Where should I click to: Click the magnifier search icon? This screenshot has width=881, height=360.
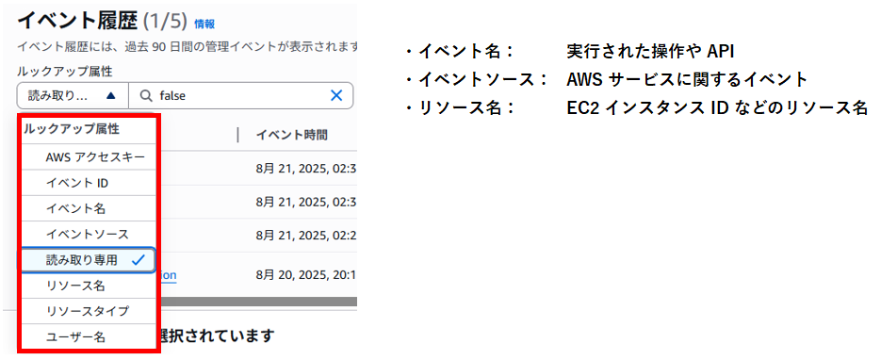click(x=146, y=96)
